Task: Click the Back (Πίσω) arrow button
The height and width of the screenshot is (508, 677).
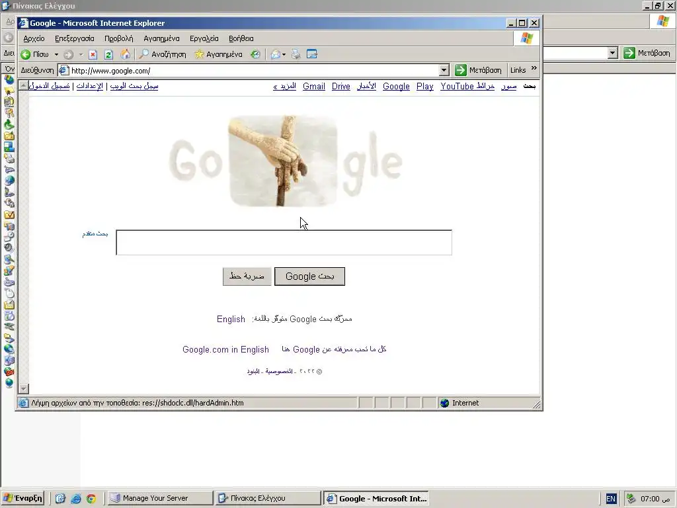Action: (34, 54)
